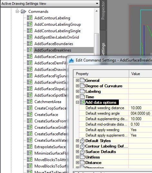Open the Active Drawing Settings View dropdown
Screen dimensions: 152x173
click(x=50, y=4)
